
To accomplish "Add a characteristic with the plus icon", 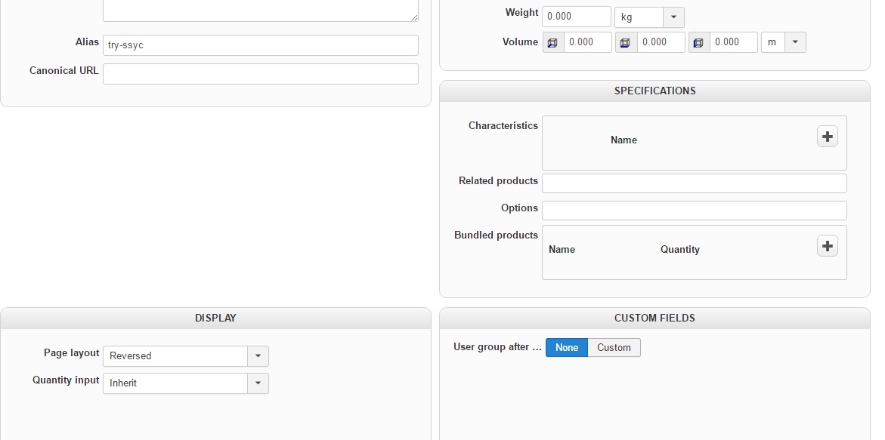I will 828,137.
